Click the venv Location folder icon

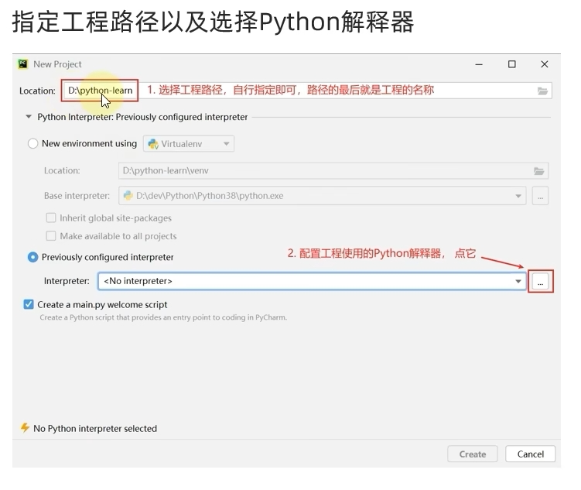538,171
